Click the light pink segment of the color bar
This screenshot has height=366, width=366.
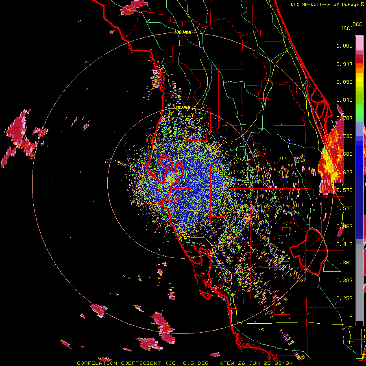(x=359, y=43)
